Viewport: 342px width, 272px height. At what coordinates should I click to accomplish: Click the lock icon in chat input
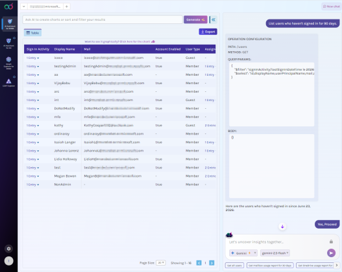(331, 242)
